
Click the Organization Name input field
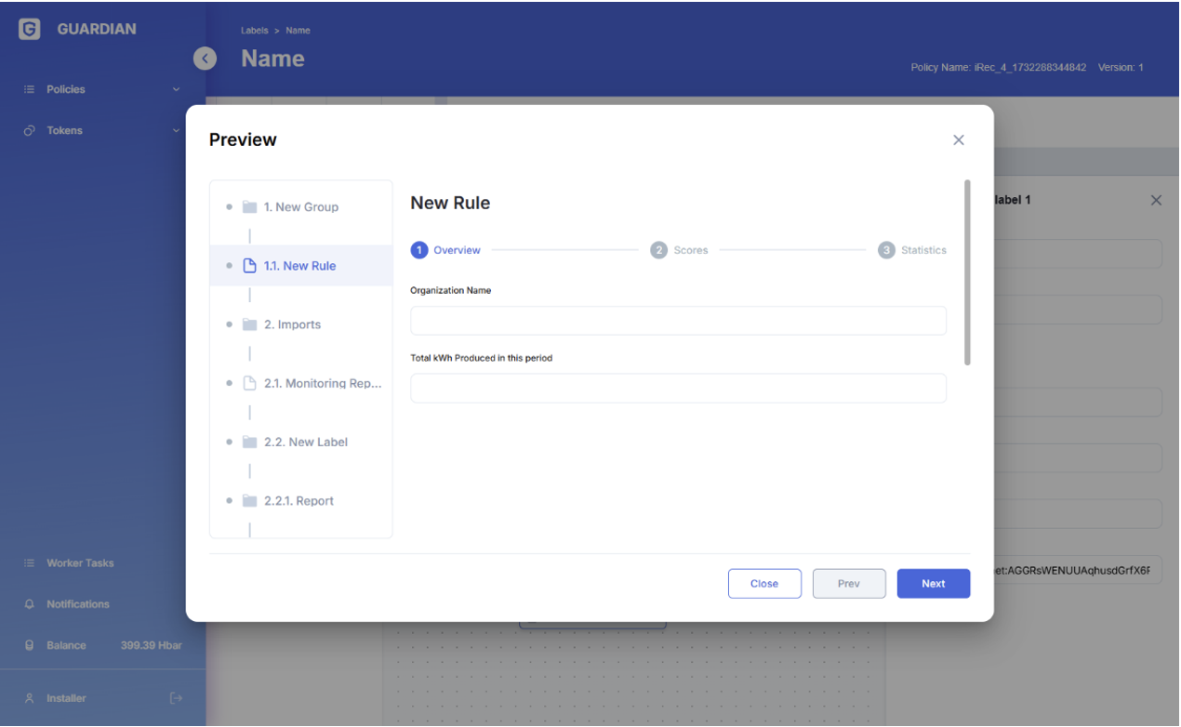coord(678,321)
